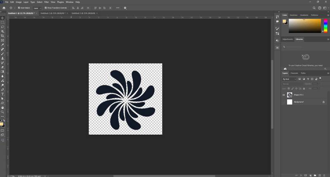Select the Spot Healing Brush tool
This screenshot has height=177, width=330.
(x=2, y=50)
